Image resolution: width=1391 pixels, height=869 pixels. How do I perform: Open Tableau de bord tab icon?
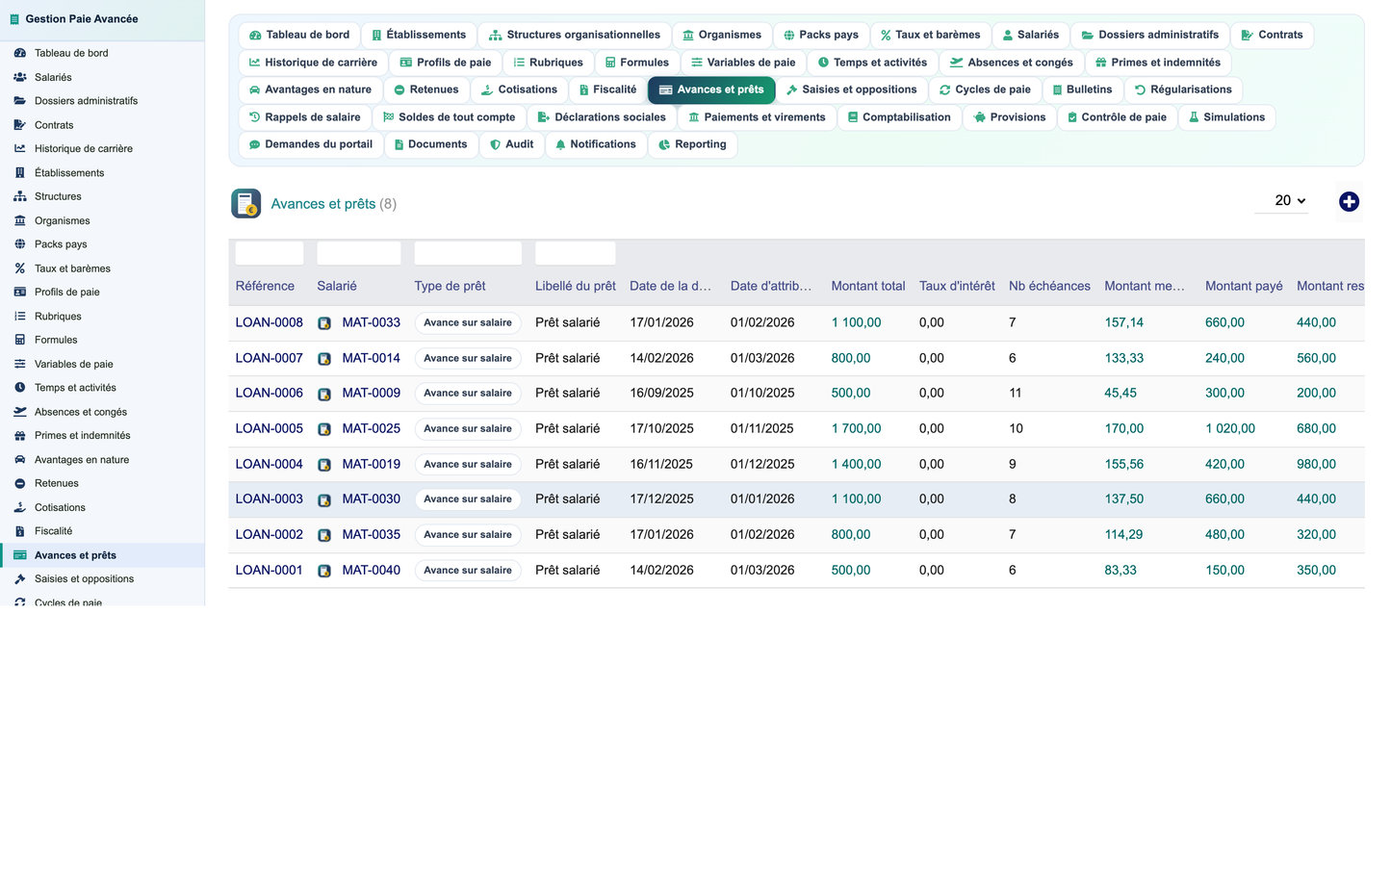[255, 36]
